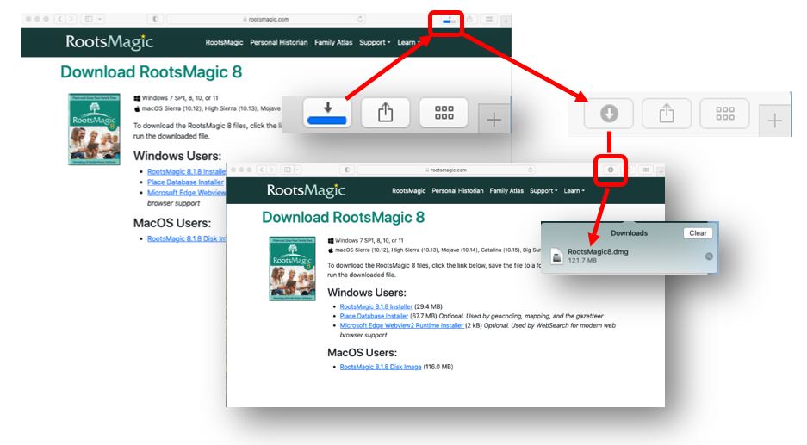Viewport: 807px width, 445px height.
Task: Click the RootsMagic8.dmg file icon in Downloads
Action: (556, 256)
